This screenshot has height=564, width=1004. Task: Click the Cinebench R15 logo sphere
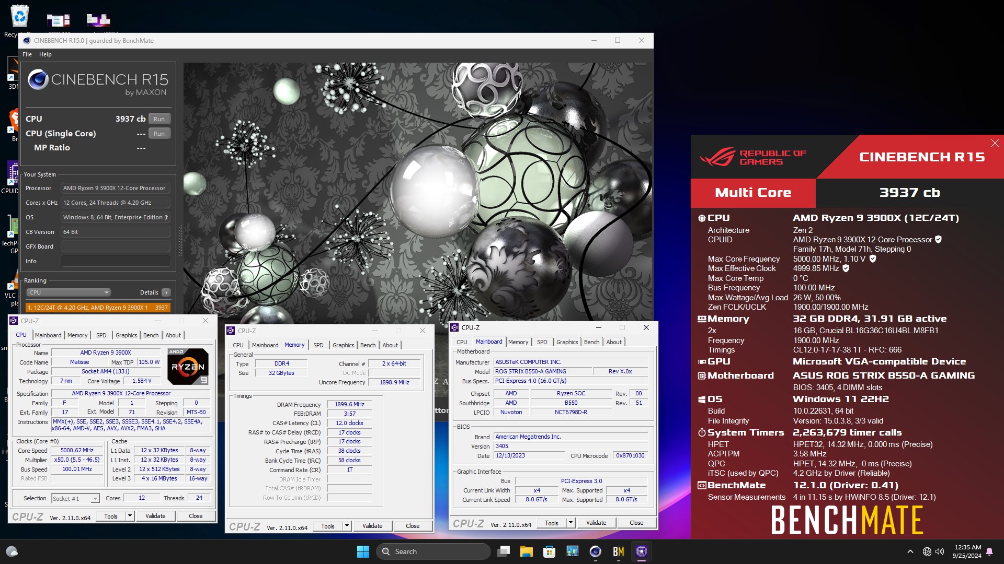[38, 80]
